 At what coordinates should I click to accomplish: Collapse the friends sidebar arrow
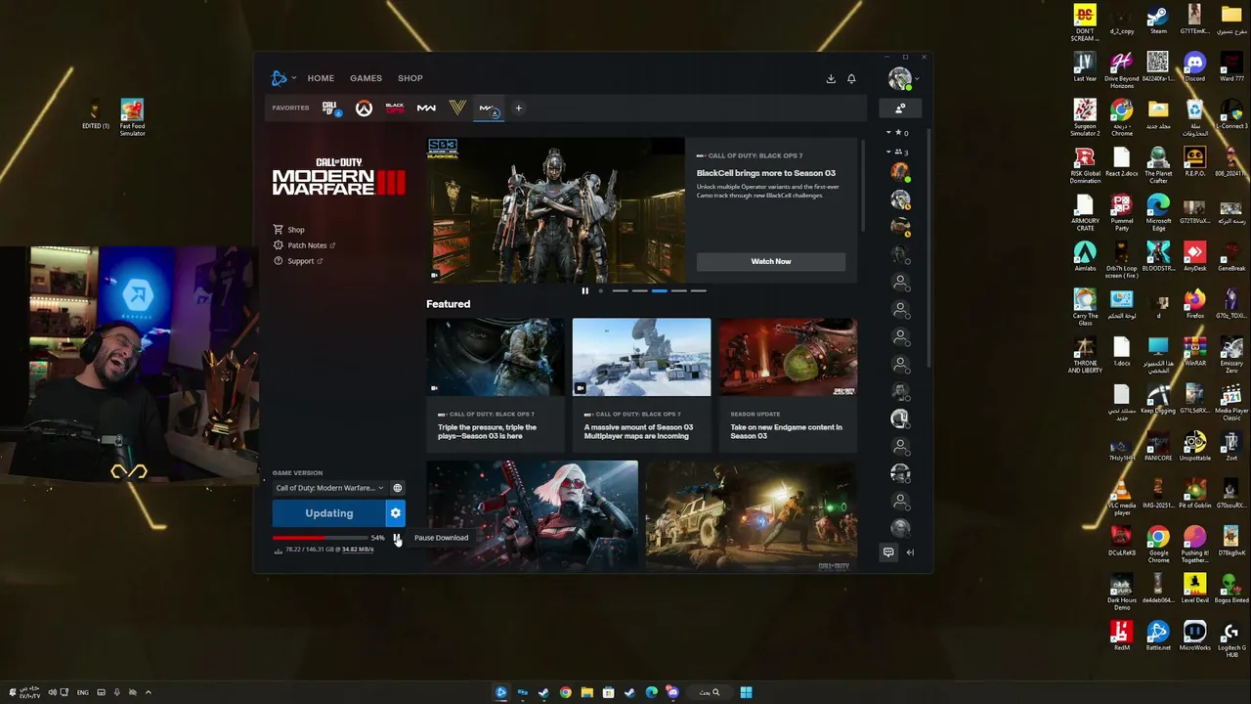click(x=910, y=552)
